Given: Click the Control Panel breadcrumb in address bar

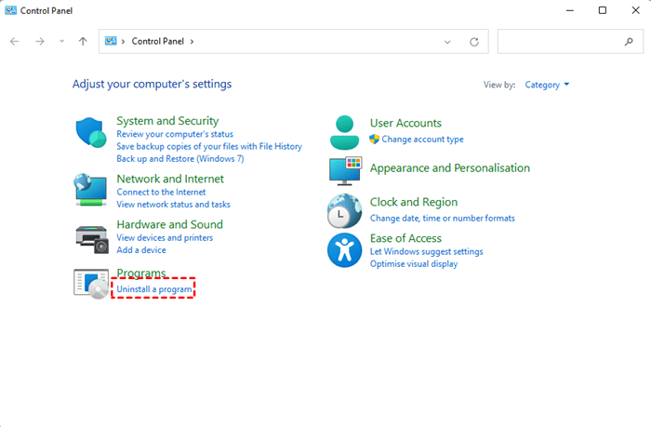Looking at the screenshot, I should point(160,42).
